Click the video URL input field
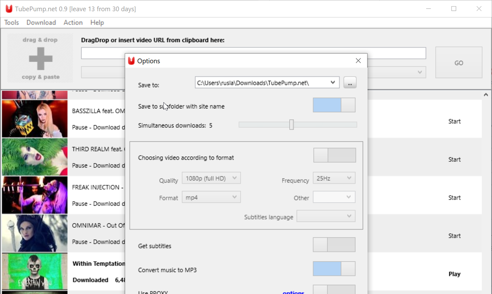This screenshot has width=492, height=294. pyautogui.click(x=253, y=53)
